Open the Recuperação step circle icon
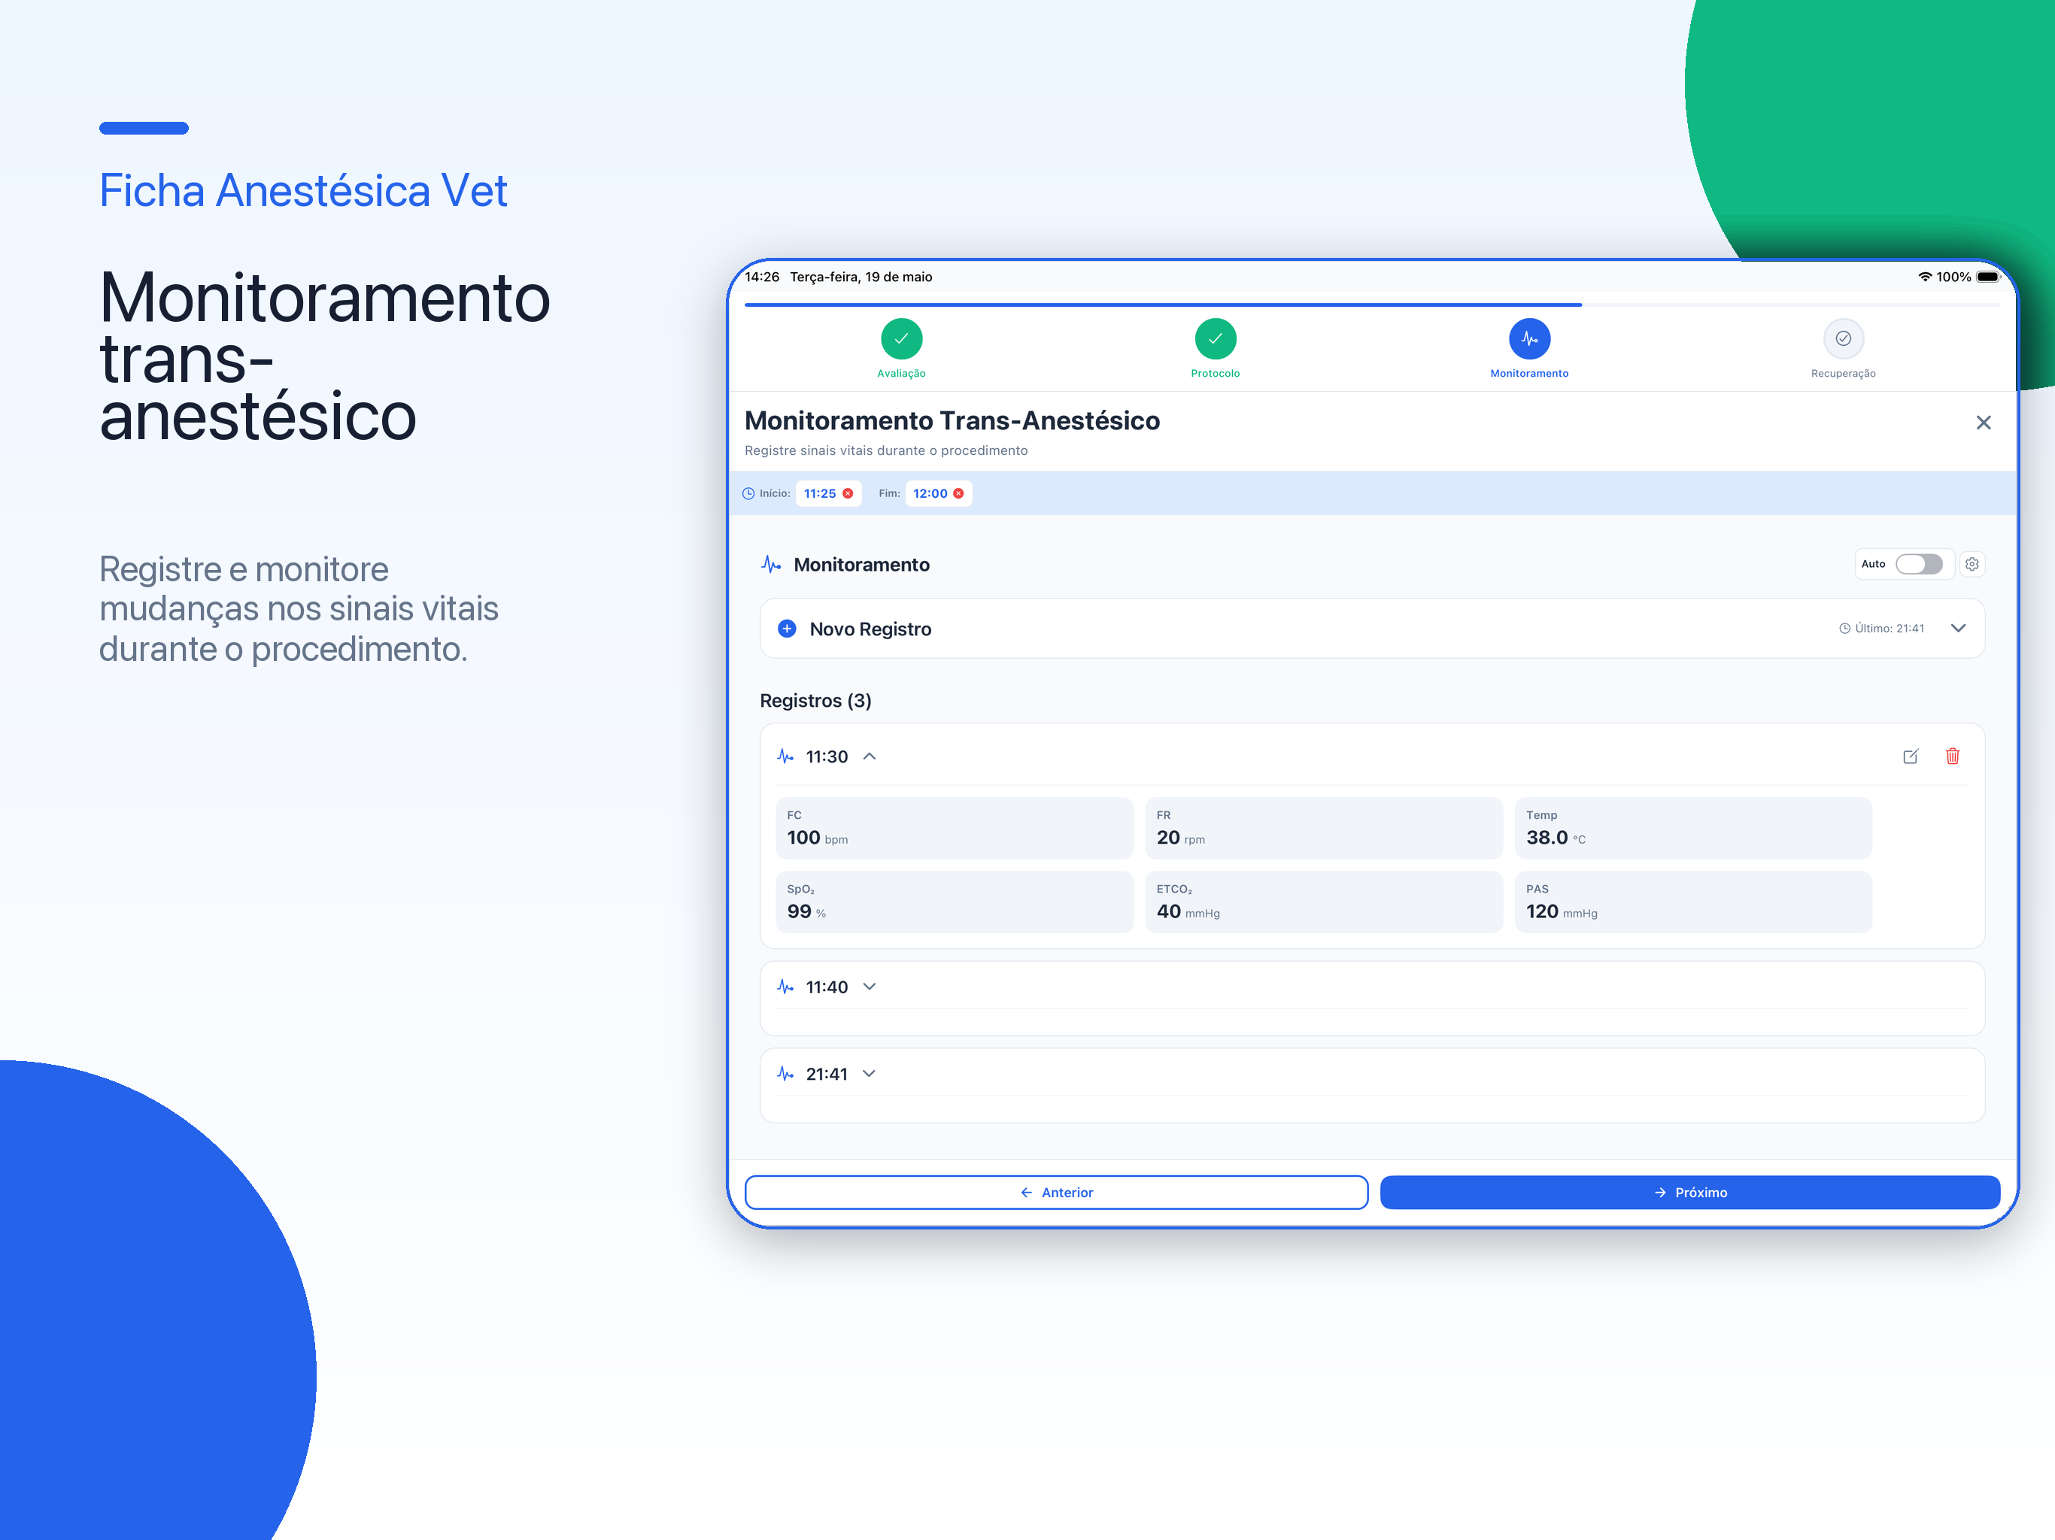This screenshot has height=1540, width=2055. 1843,339
